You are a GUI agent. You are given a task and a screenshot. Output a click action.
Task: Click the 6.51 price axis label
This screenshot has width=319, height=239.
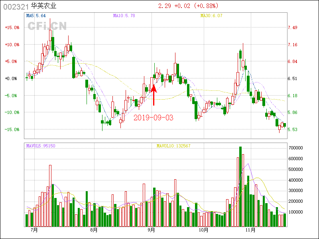[x=292, y=78]
